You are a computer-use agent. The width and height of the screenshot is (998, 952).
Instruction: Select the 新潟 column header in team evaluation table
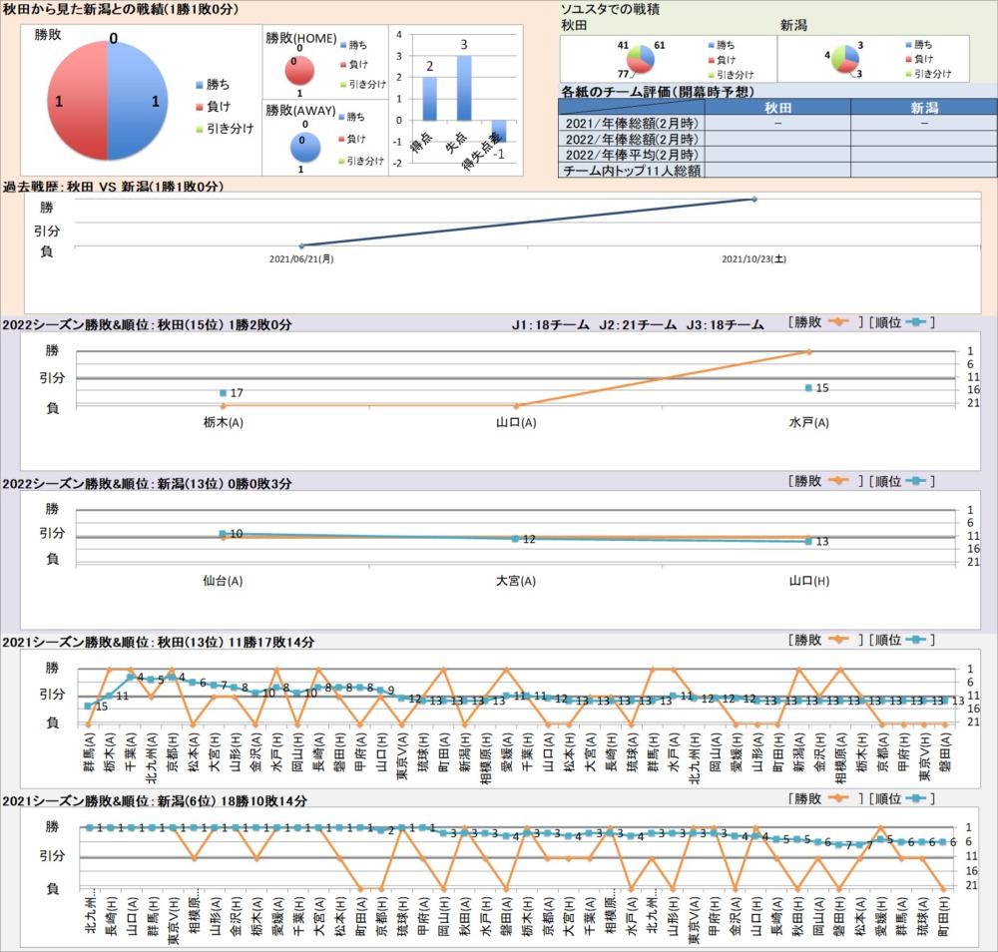coord(924,108)
